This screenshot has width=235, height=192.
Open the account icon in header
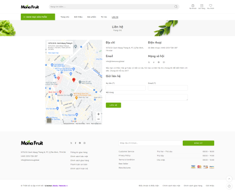click(x=193, y=6)
